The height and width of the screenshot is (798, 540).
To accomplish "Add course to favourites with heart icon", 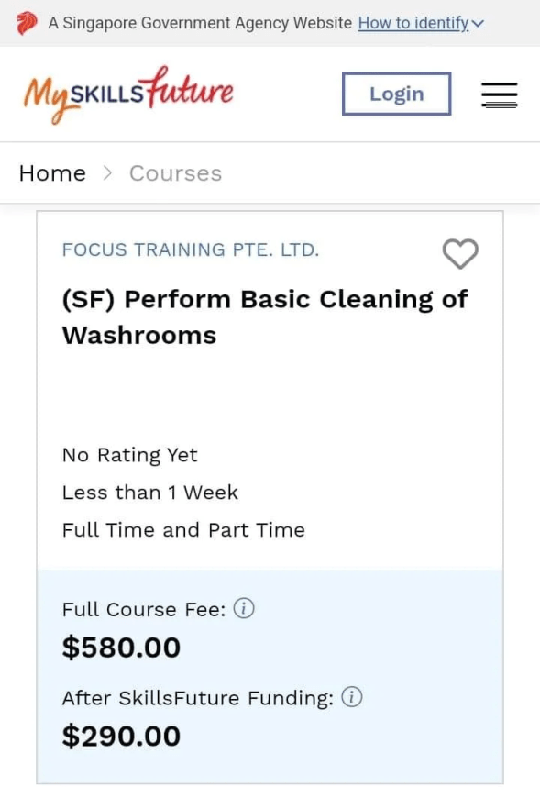I will click(x=460, y=253).
